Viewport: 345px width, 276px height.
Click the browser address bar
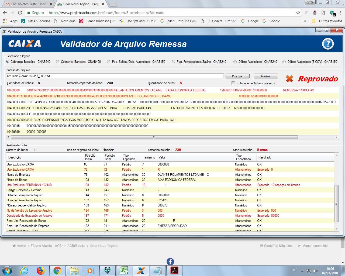162,13
